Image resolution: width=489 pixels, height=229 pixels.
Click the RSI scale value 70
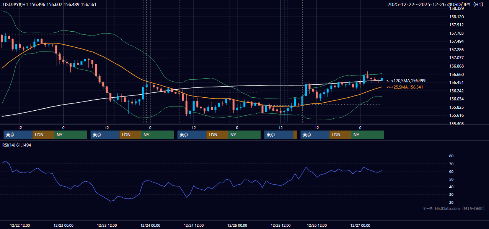click(x=451, y=164)
